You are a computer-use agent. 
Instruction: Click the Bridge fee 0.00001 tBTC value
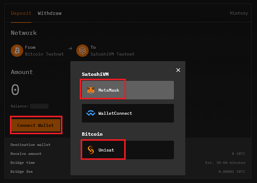coord(232,172)
